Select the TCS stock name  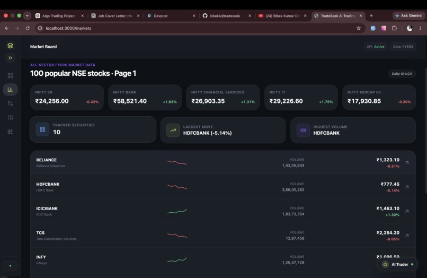tap(40, 233)
